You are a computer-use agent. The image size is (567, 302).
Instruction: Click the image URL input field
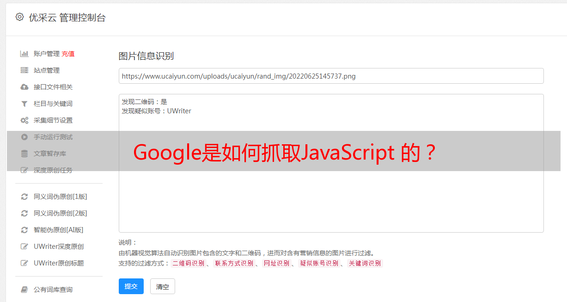331,76
